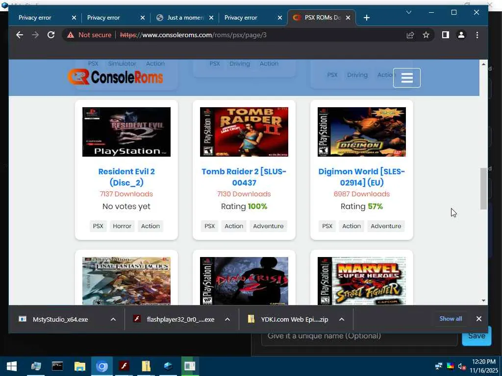Open Resident Evil 2 (Disc_2) link
The width and height of the screenshot is (502, 376).
pyautogui.click(x=126, y=177)
